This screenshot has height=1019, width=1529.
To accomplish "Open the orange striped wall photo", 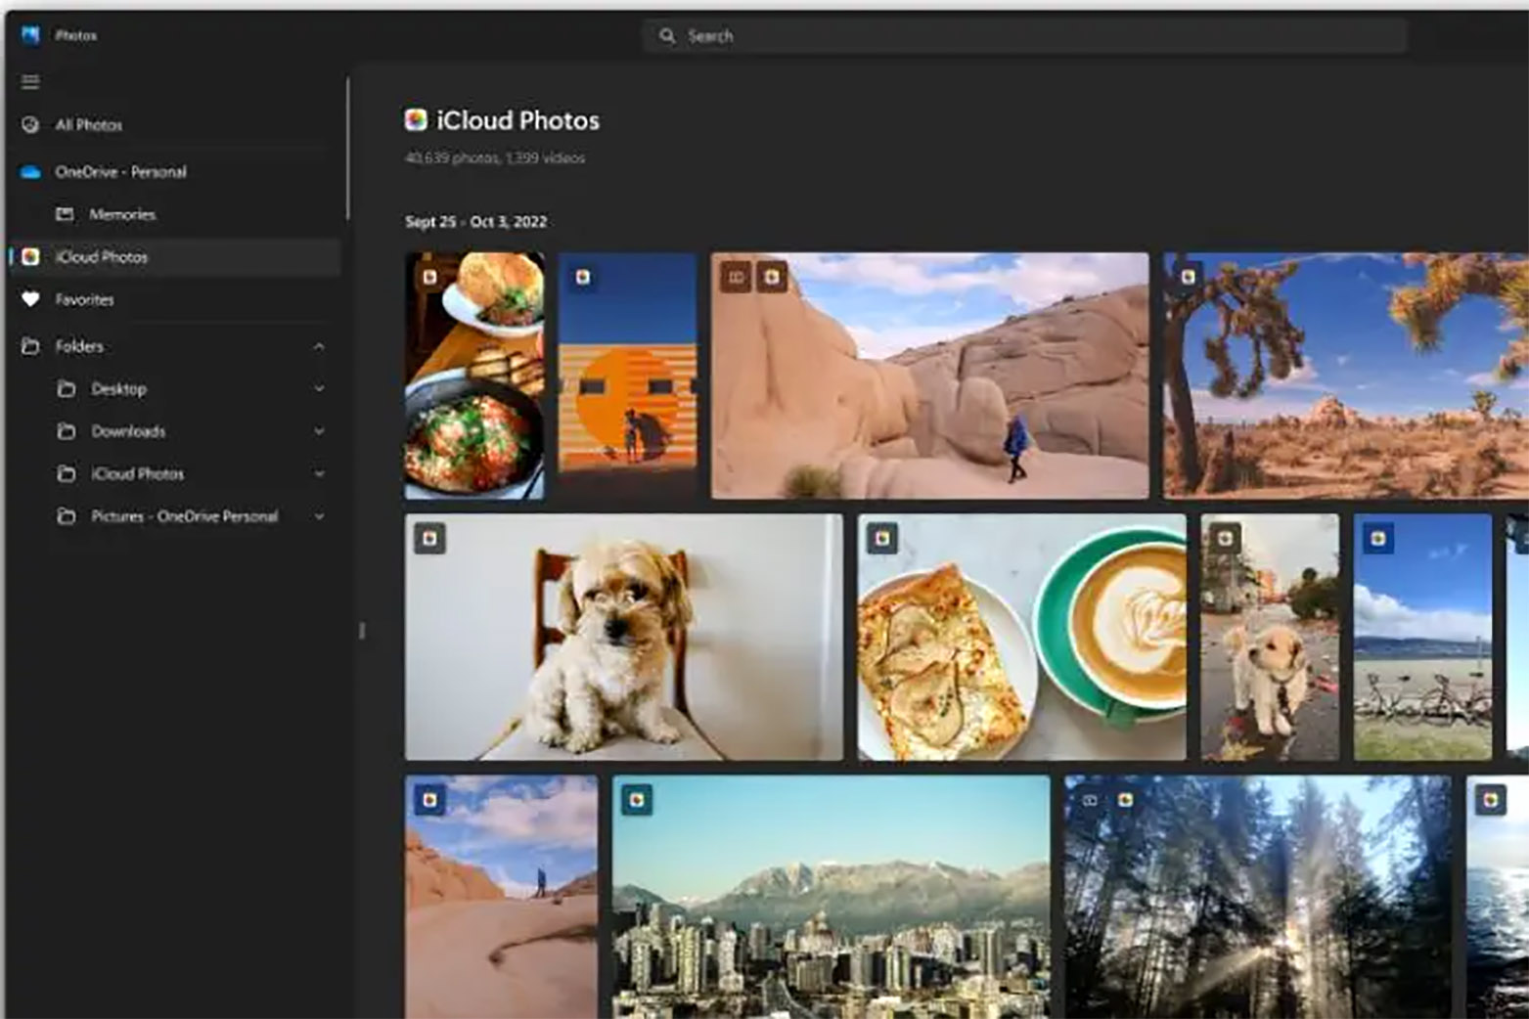I will click(628, 377).
